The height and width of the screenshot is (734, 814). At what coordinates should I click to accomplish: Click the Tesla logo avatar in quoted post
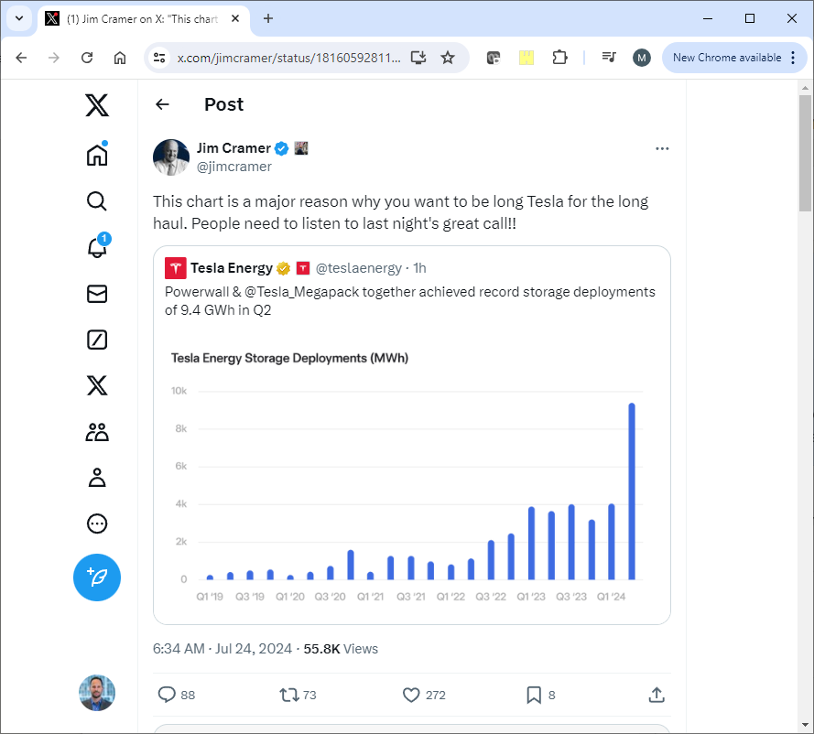pyautogui.click(x=176, y=268)
